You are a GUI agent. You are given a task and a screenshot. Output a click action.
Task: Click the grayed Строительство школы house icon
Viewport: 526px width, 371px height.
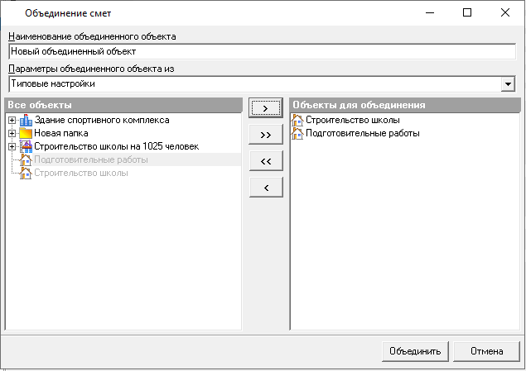(x=26, y=174)
